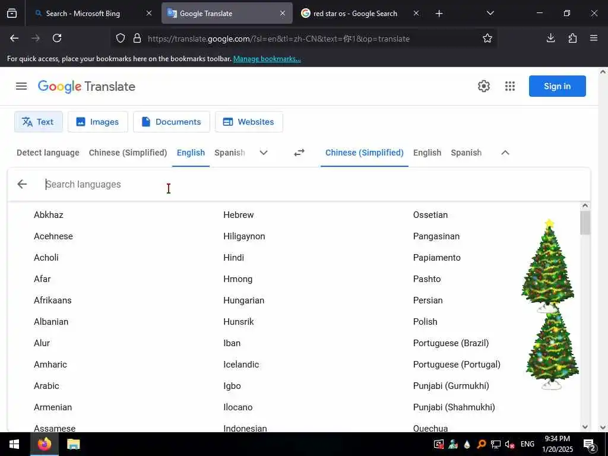Choose Detect language as source
Image resolution: width=608 pixels, height=456 pixels.
pos(47,153)
